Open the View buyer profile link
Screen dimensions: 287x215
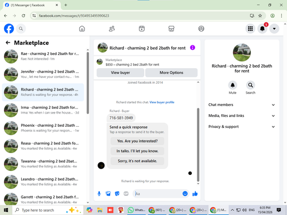click(162, 102)
